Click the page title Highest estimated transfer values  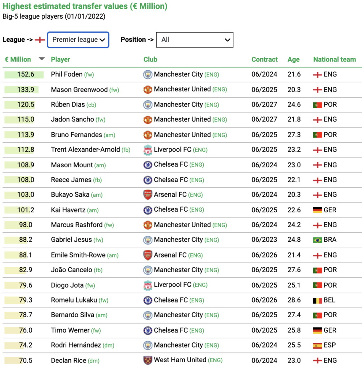(x=85, y=6)
